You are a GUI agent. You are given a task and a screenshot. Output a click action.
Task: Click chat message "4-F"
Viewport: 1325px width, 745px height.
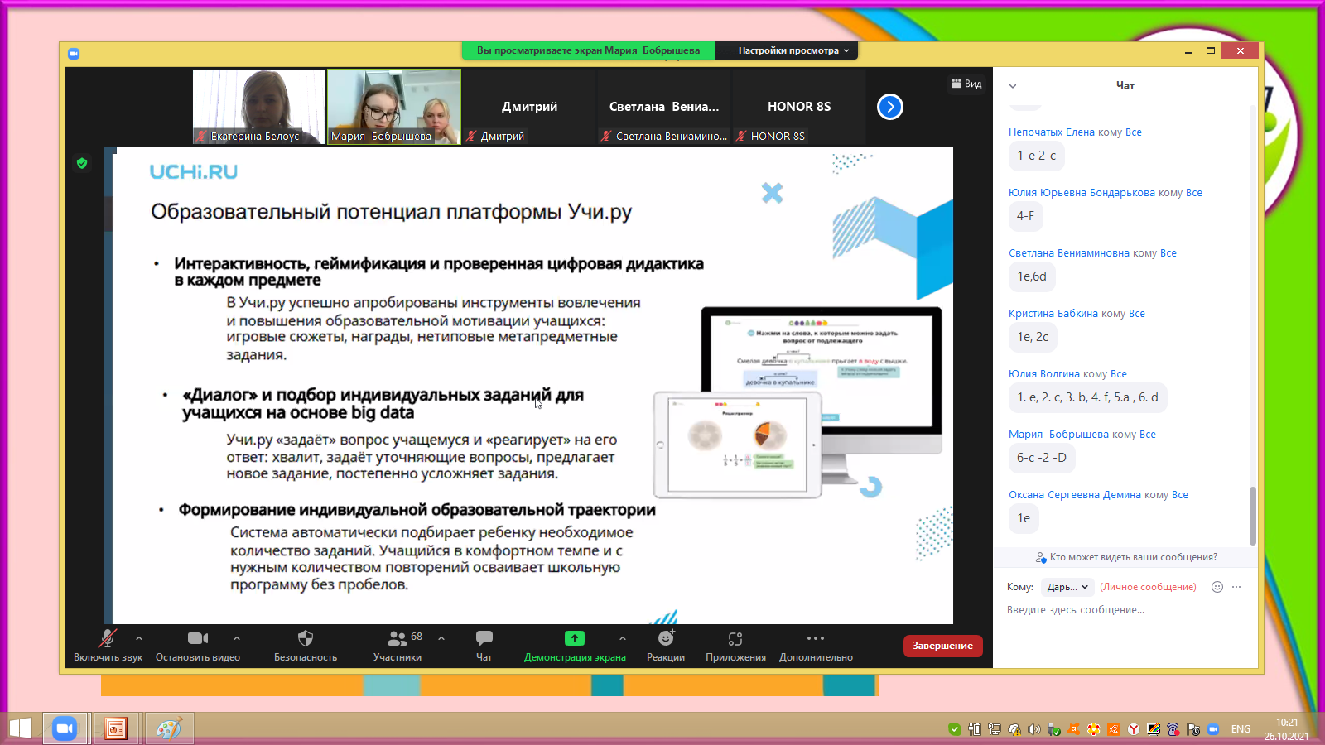[1026, 216]
